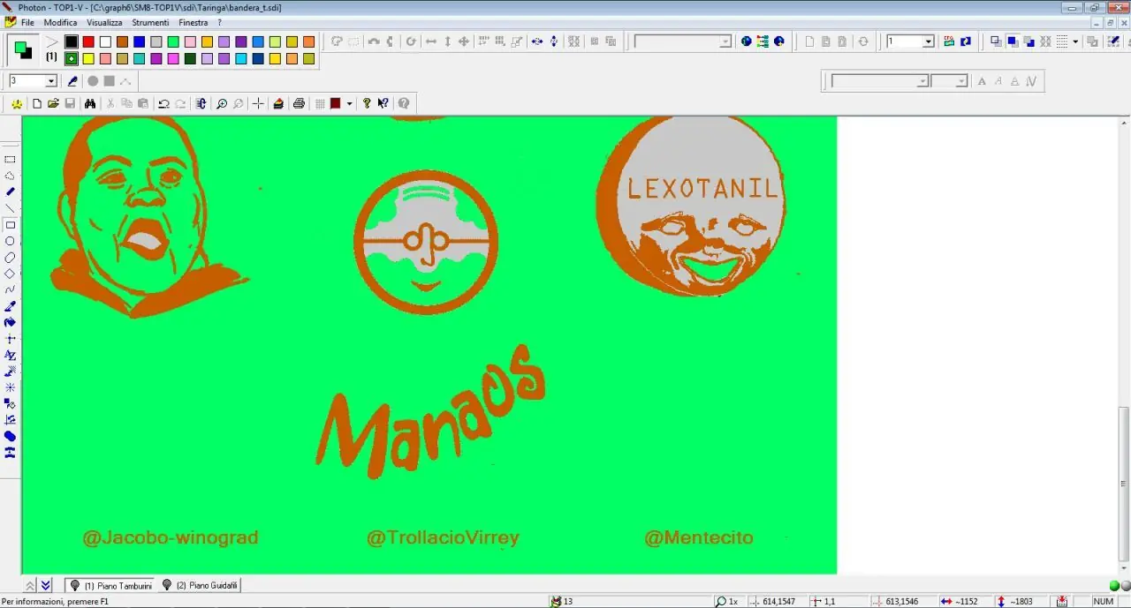Open the font name dropdown
The width and height of the screenshot is (1131, 608).
pyautogui.click(x=880, y=81)
